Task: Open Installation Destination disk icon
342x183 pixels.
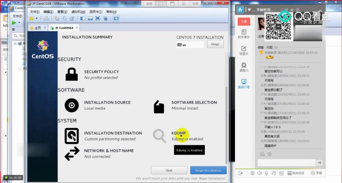Action: tap(71, 136)
